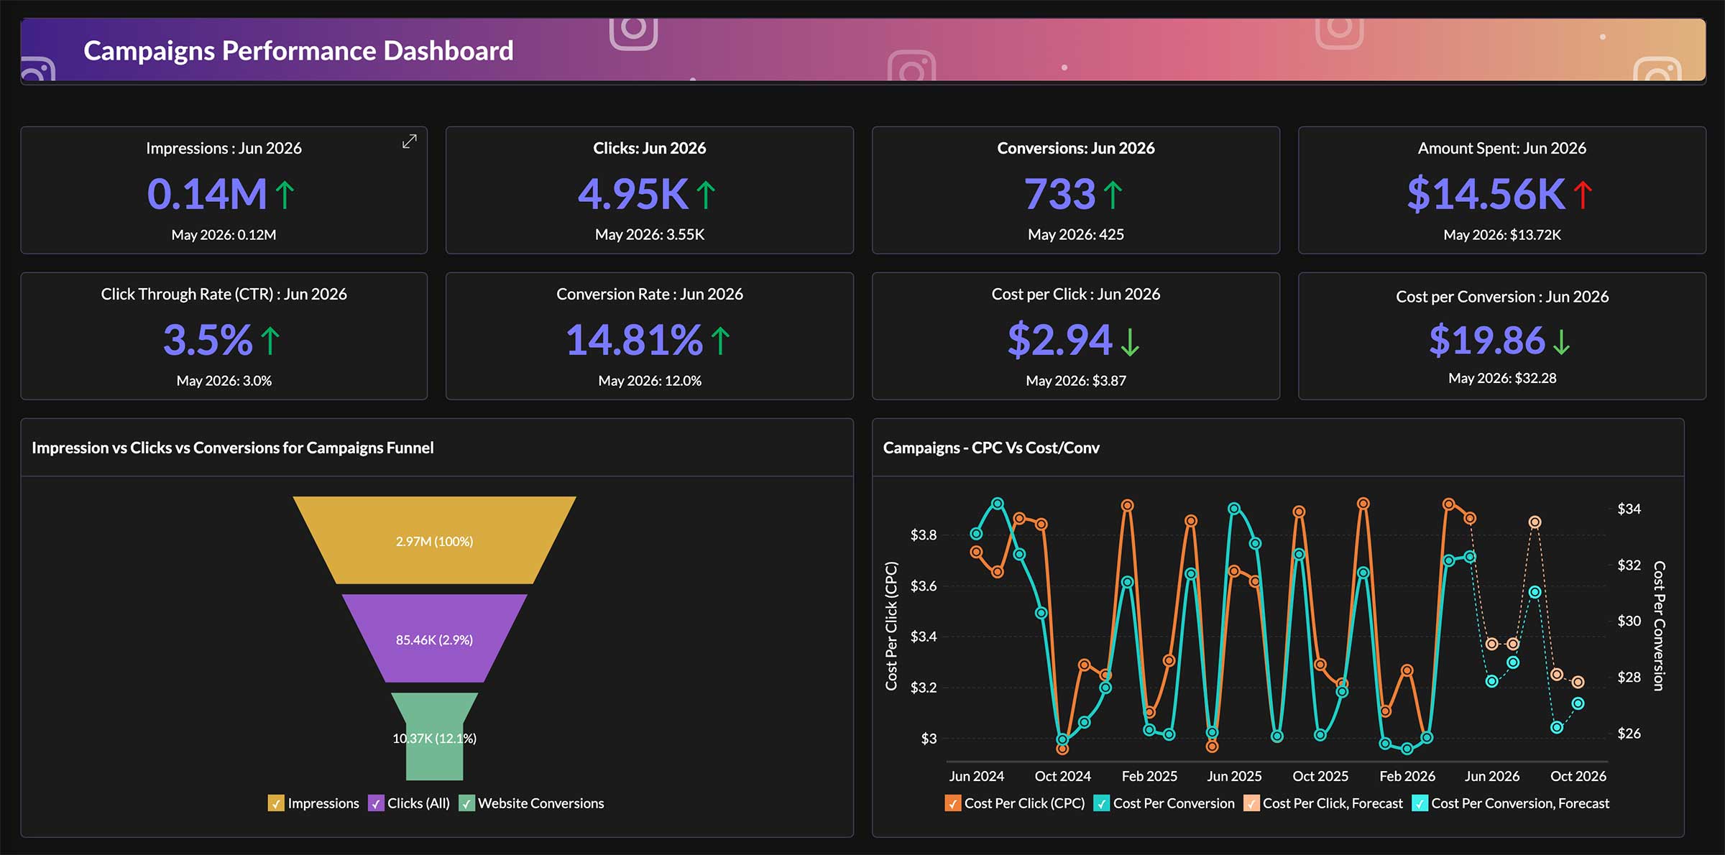Click the 4.95K clicks value
Viewport: 1725px width, 855px height.
(x=633, y=194)
